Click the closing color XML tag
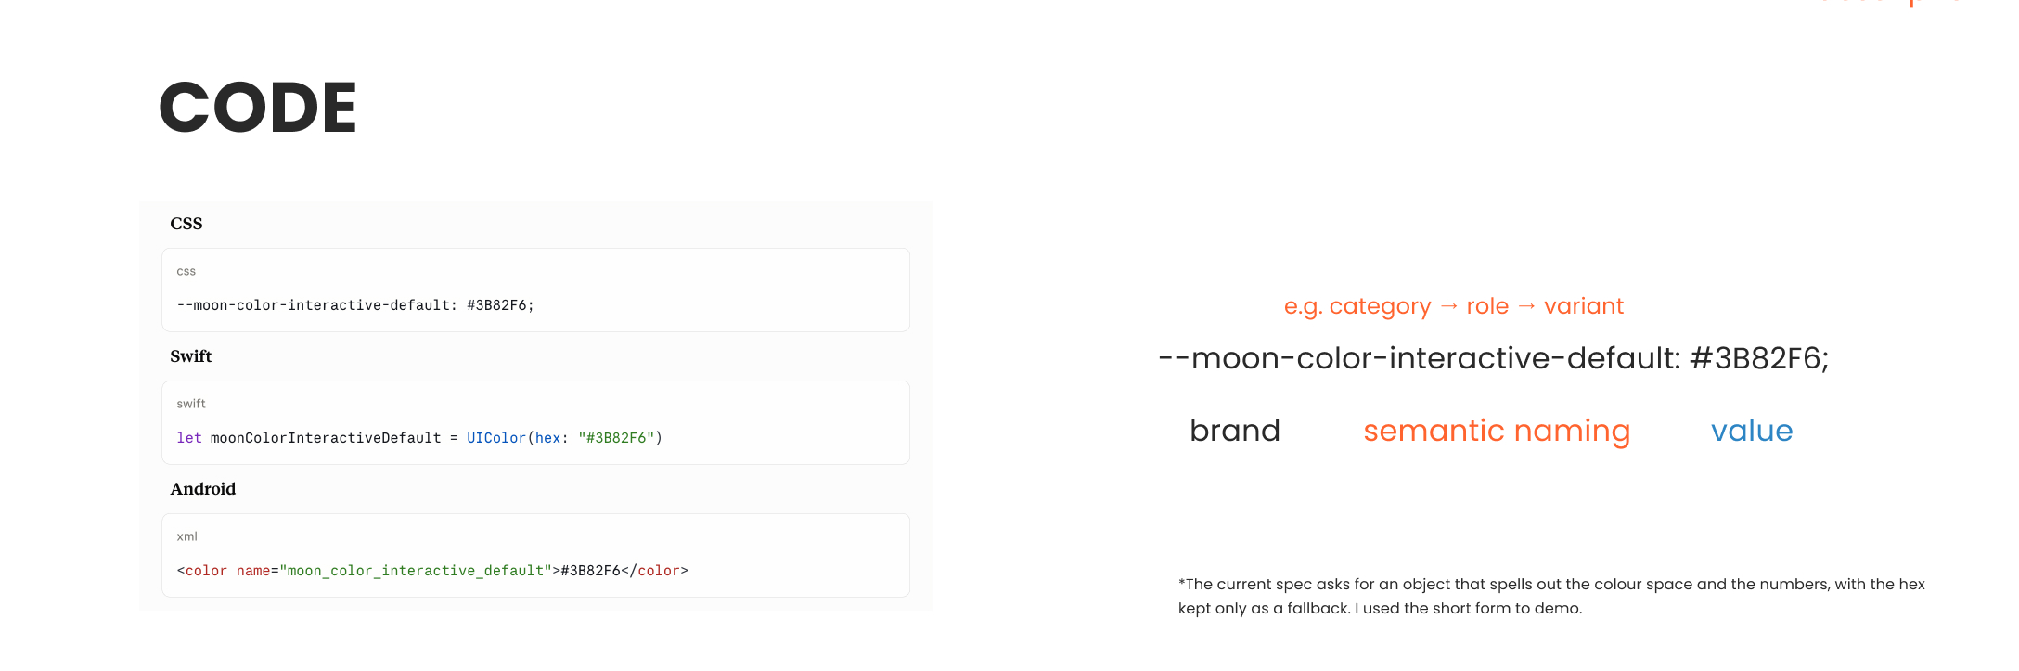This screenshot has width=2019, height=671. 654,571
